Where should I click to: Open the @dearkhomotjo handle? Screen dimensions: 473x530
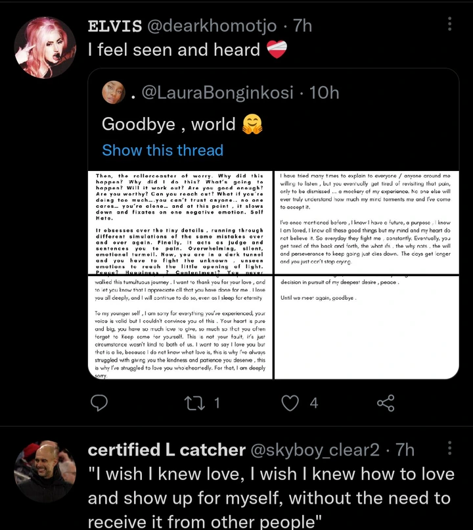click(x=212, y=26)
